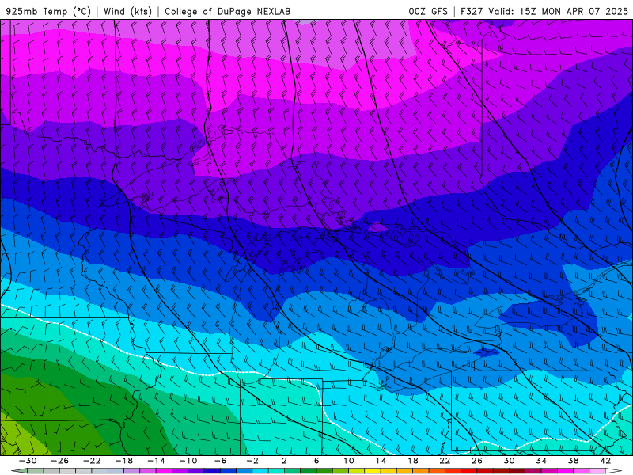Click the 34 color scale label
This screenshot has height=475, width=633.
point(541,461)
